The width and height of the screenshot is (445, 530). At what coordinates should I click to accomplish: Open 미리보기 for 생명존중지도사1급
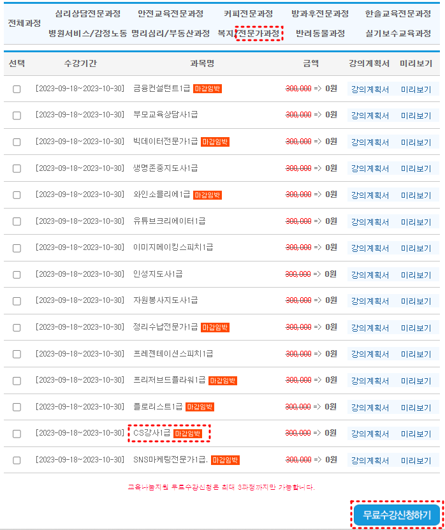[416, 168]
